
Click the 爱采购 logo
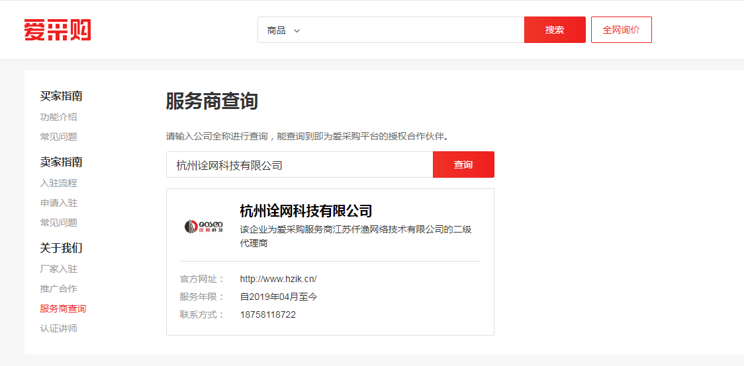pyautogui.click(x=58, y=30)
